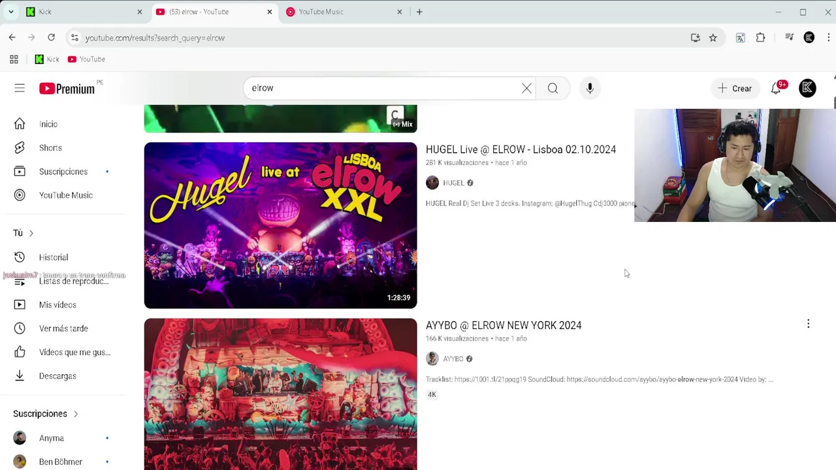Click the 1:28:39 duration badge
Screen dimensions: 836x470
click(398, 298)
